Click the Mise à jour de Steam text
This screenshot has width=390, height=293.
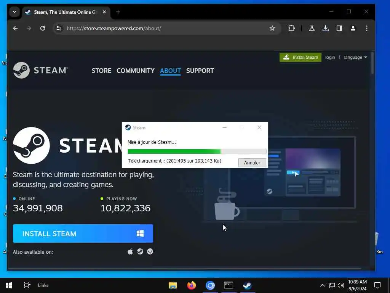pos(152,142)
